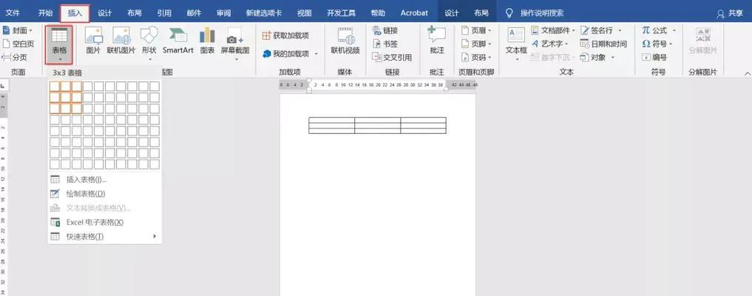
Task: Choose 绘制表格(D) draw table entry
Action: (x=104, y=194)
